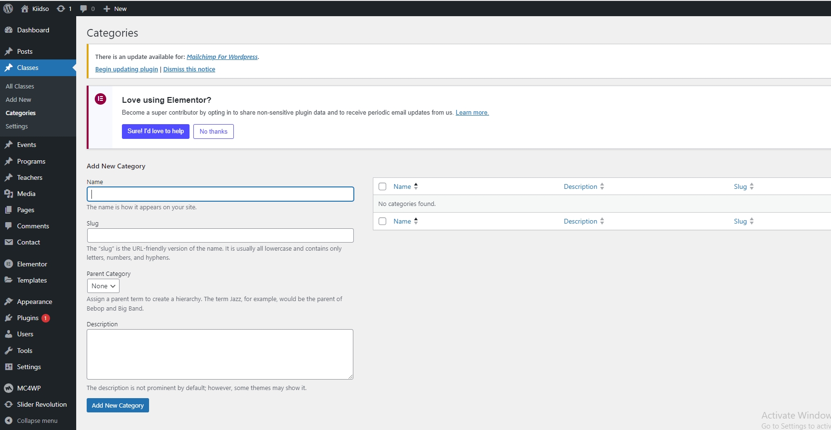Screen dimensions: 831x430
Task: Sort by Name using header sort arrows
Action: tap(416, 186)
